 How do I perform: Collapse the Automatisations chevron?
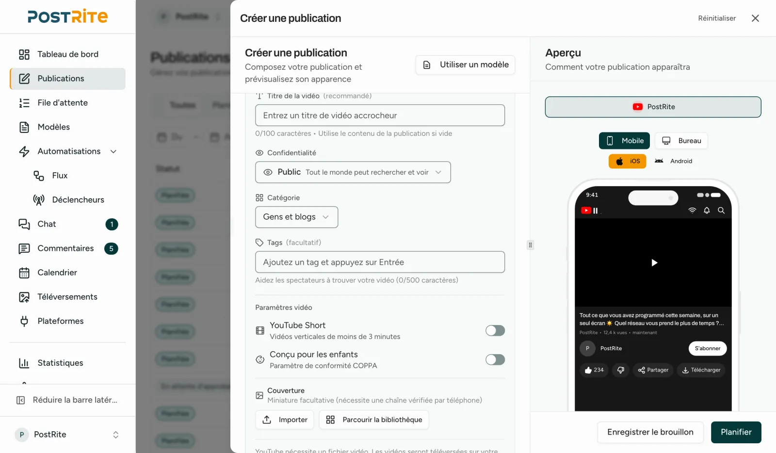[x=113, y=151]
